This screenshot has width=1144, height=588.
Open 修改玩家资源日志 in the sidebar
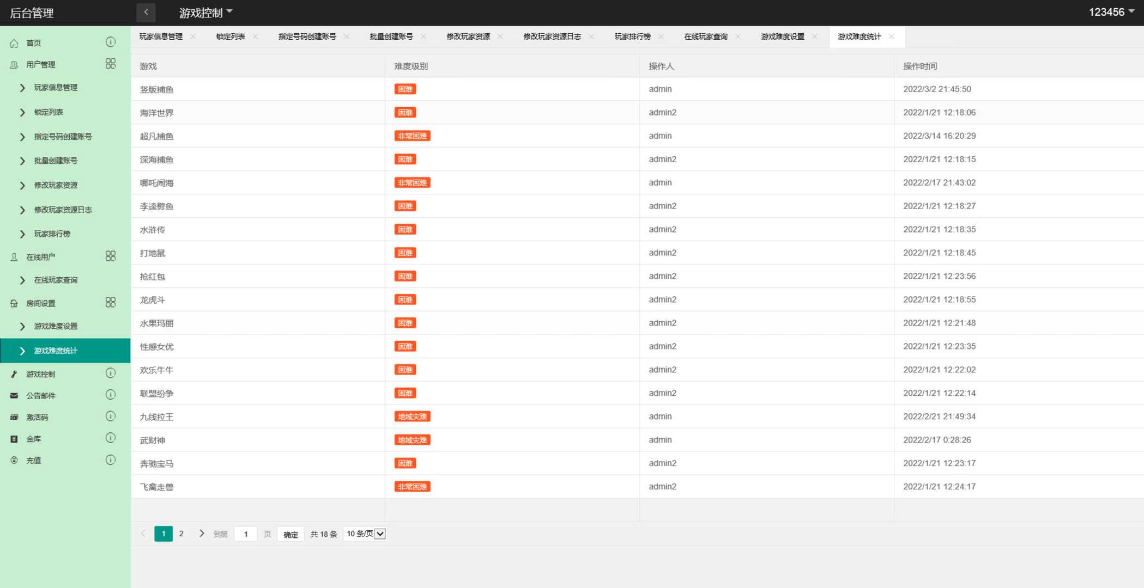click(63, 210)
